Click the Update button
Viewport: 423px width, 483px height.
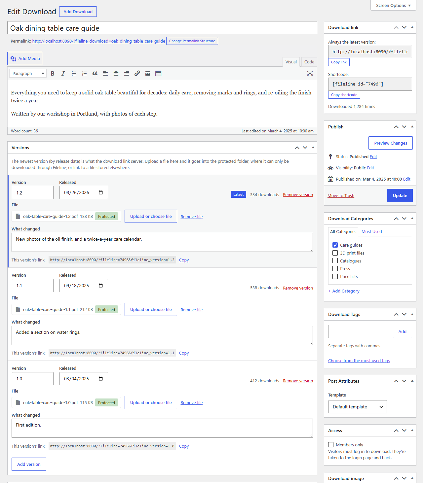(x=400, y=195)
